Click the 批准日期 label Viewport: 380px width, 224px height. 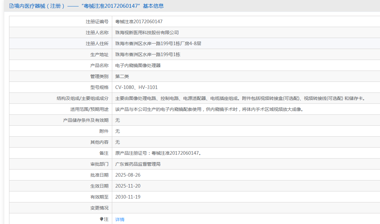[99, 175]
